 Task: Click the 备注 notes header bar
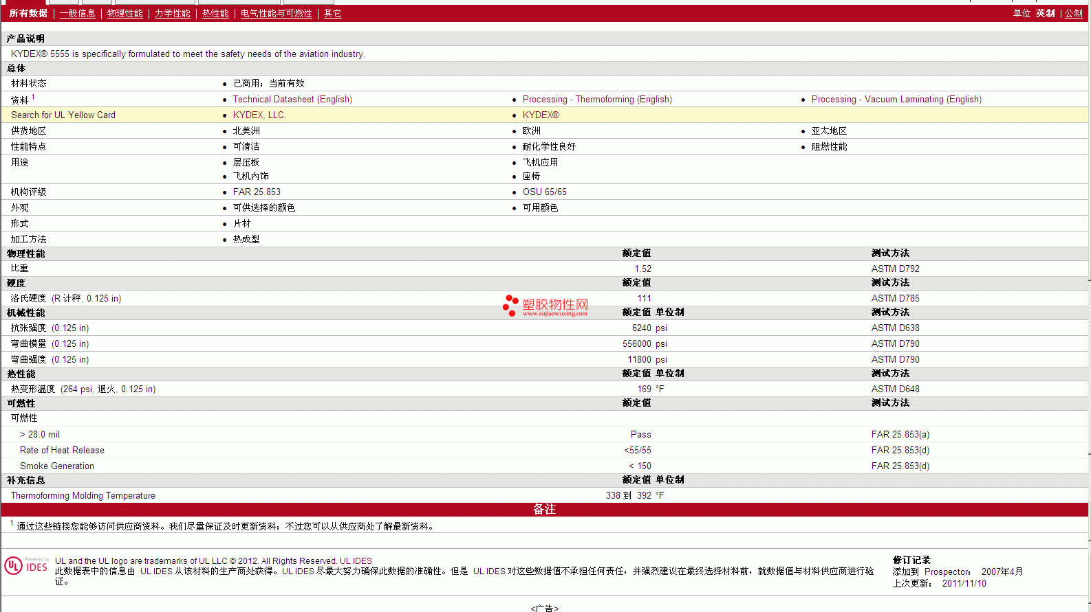tap(544, 509)
